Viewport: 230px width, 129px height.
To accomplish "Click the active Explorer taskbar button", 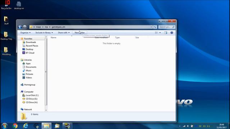I will point(46,126).
